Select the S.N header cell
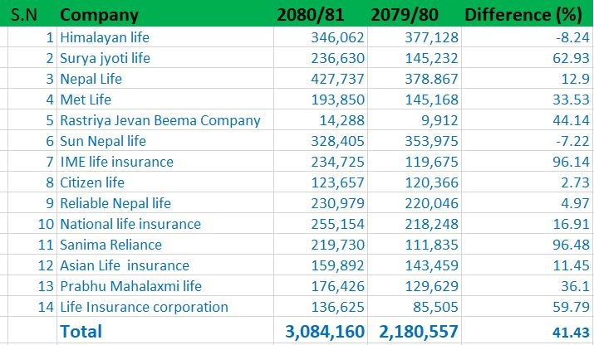Image resolution: width=594 pixels, height=345 pixels. (x=25, y=15)
